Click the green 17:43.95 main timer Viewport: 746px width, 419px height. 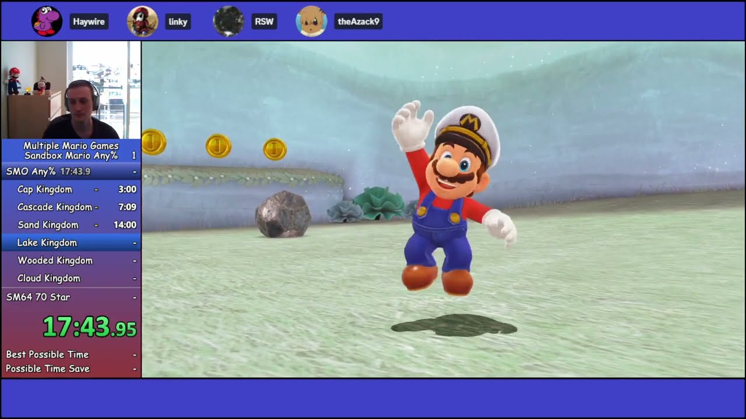point(89,327)
